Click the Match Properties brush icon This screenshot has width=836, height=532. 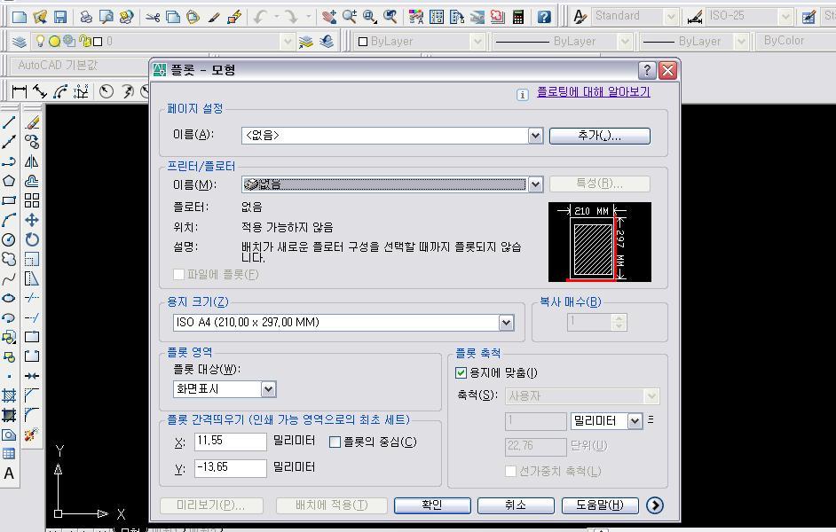(x=214, y=17)
